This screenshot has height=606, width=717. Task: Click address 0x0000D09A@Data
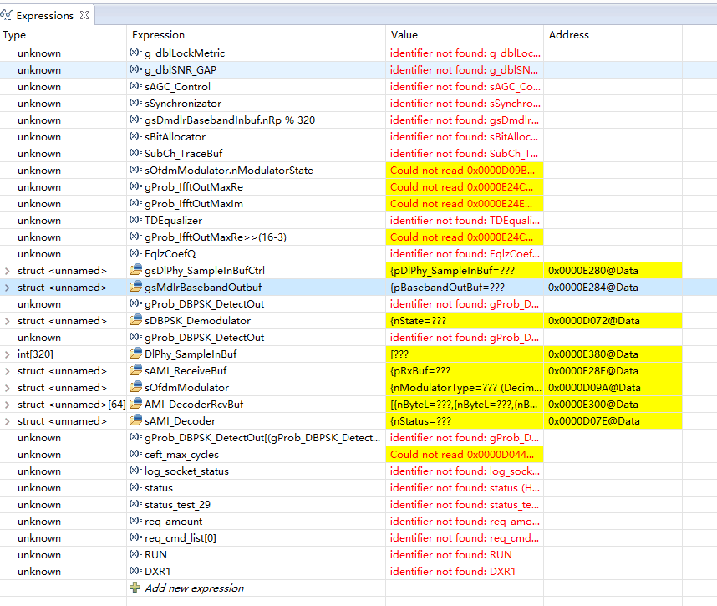point(594,388)
